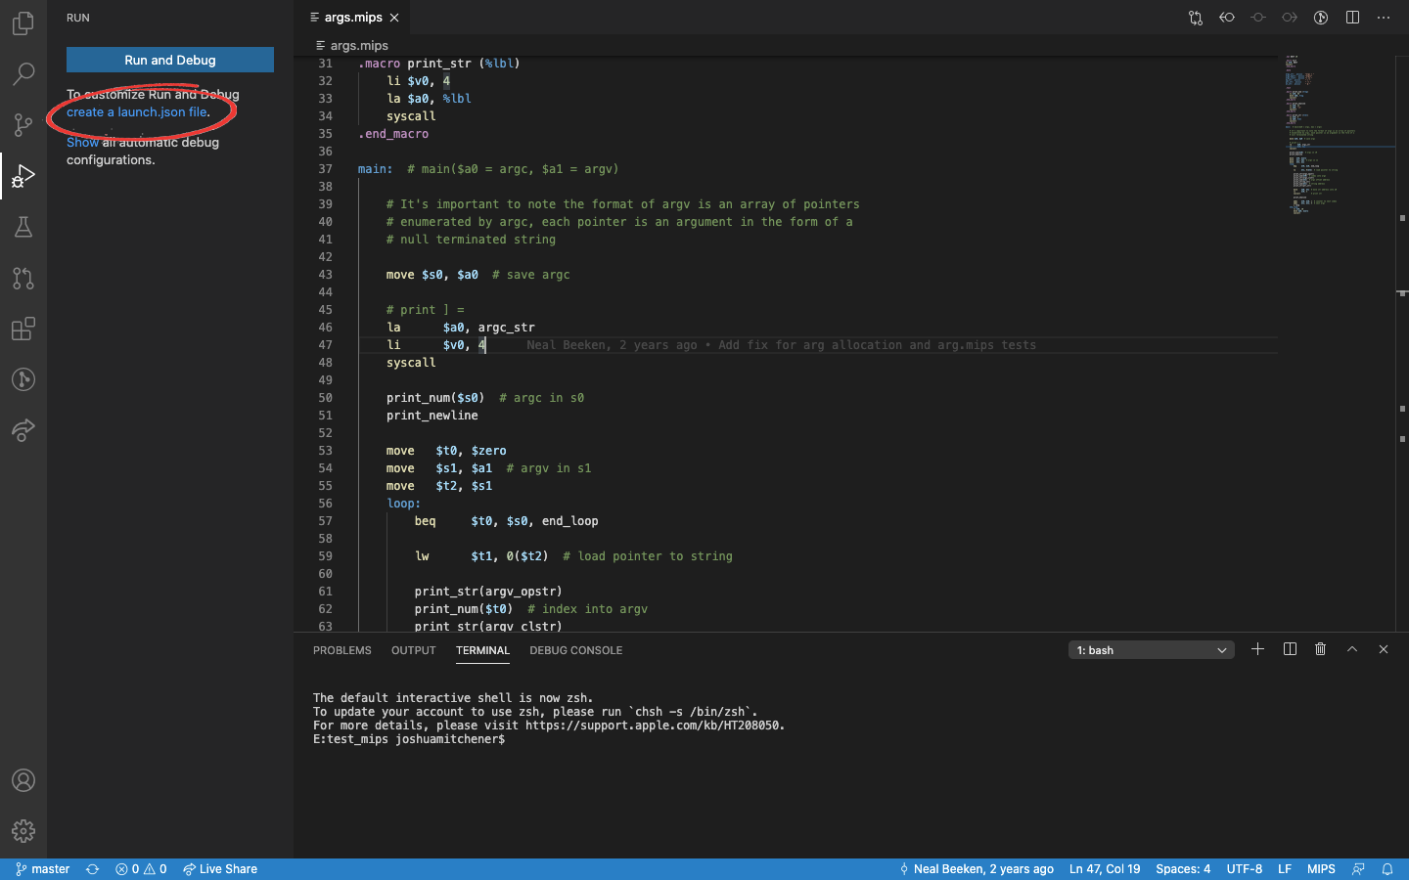Close the args.mips editor tab
1409x880 pixels.
[394, 18]
